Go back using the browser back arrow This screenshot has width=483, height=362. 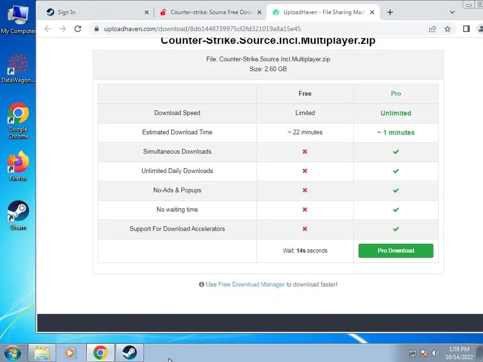click(x=48, y=29)
